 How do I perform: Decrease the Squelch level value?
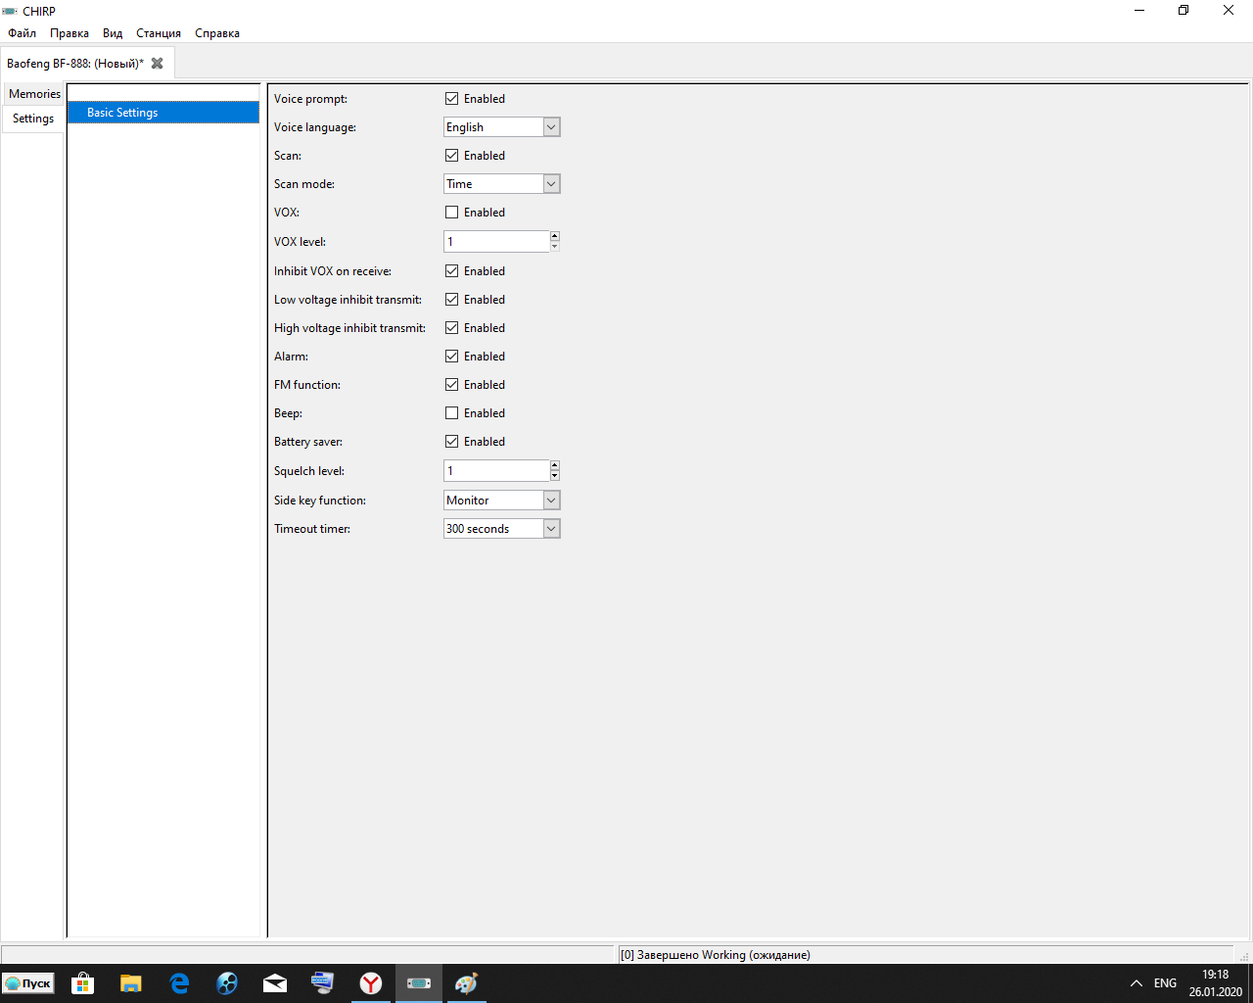pos(555,476)
